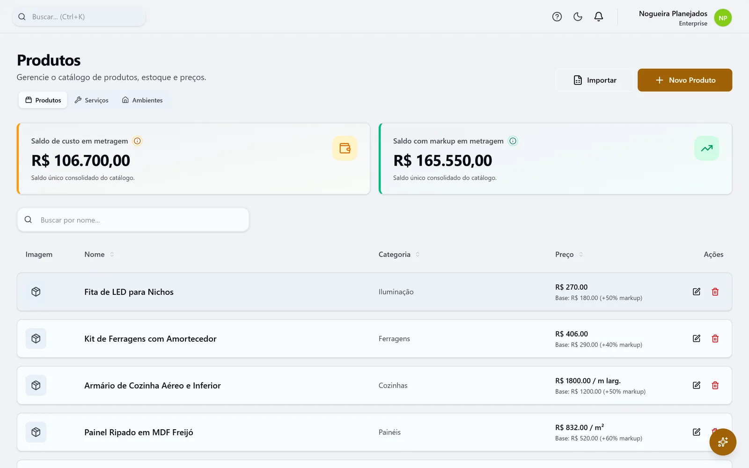Switch to the Ambientes tab

[142, 100]
